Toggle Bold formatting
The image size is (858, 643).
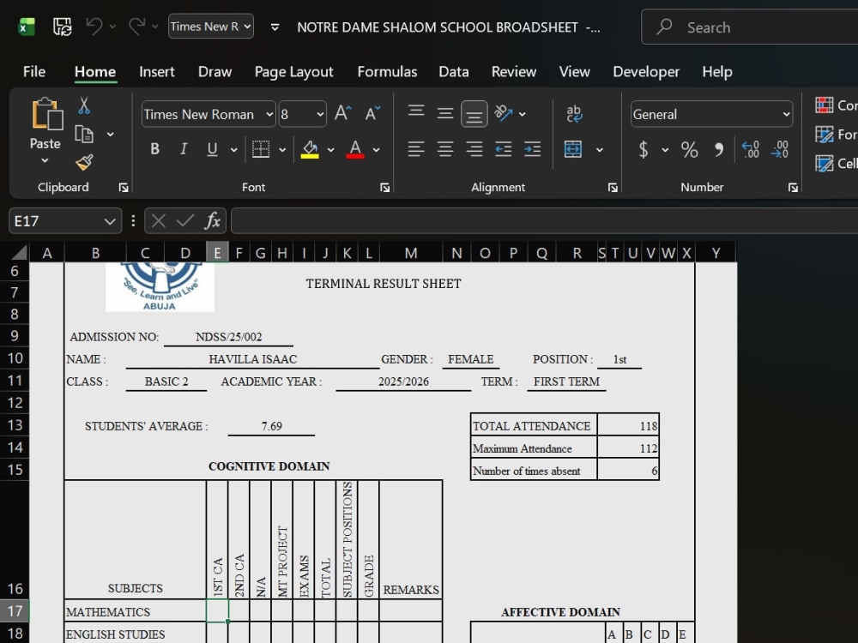[154, 148]
